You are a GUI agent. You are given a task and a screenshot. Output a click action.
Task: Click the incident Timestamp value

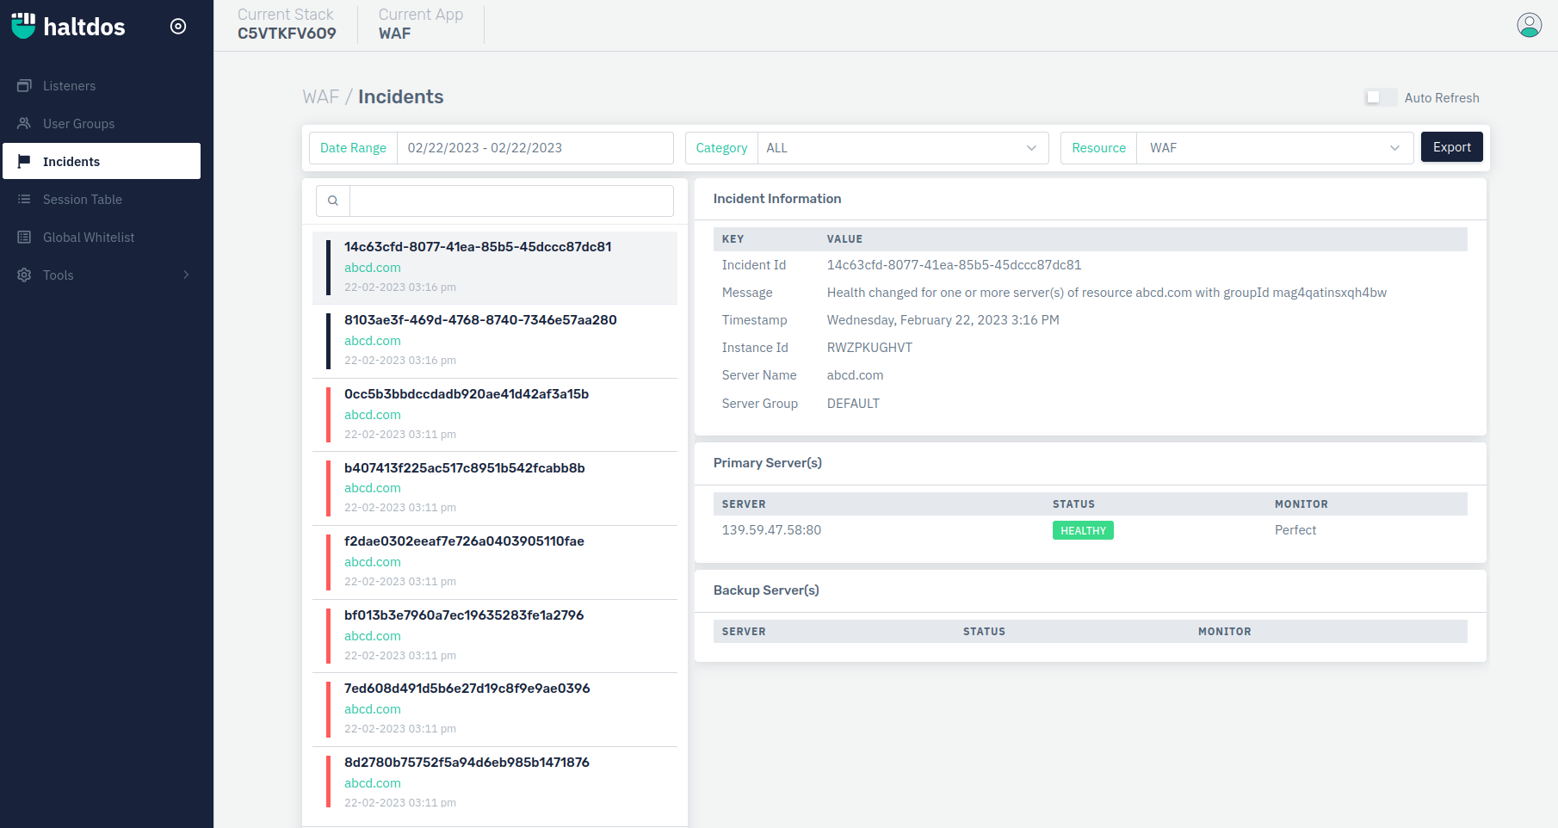point(943,320)
